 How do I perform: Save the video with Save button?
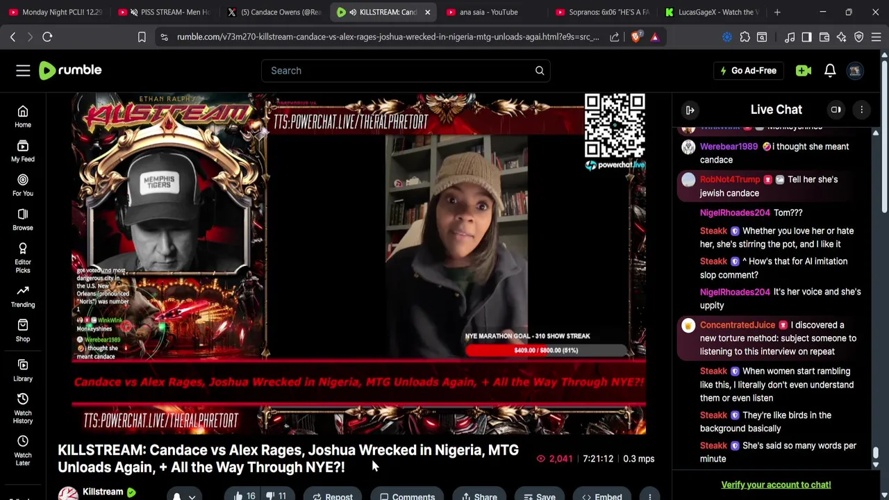(539, 496)
